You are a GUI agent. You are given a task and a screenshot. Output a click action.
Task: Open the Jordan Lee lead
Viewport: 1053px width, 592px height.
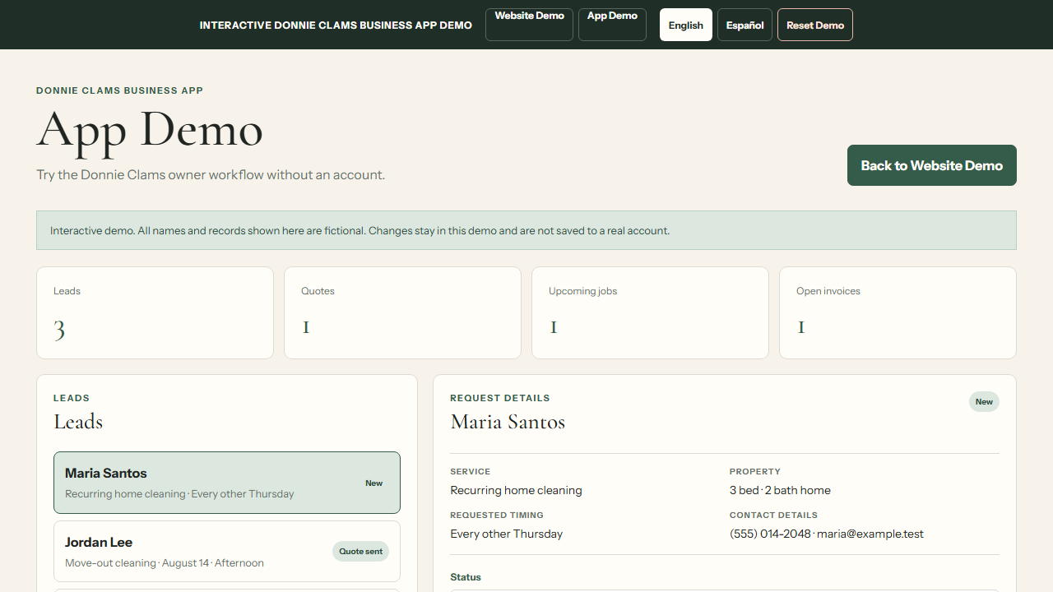[x=227, y=552]
